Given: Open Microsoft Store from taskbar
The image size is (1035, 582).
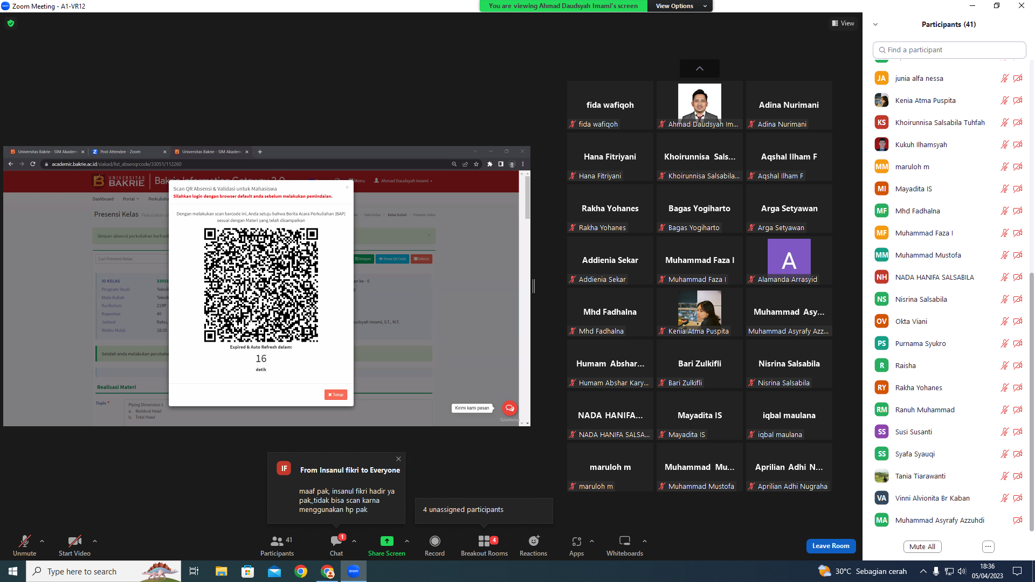Looking at the screenshot, I should pos(247,571).
